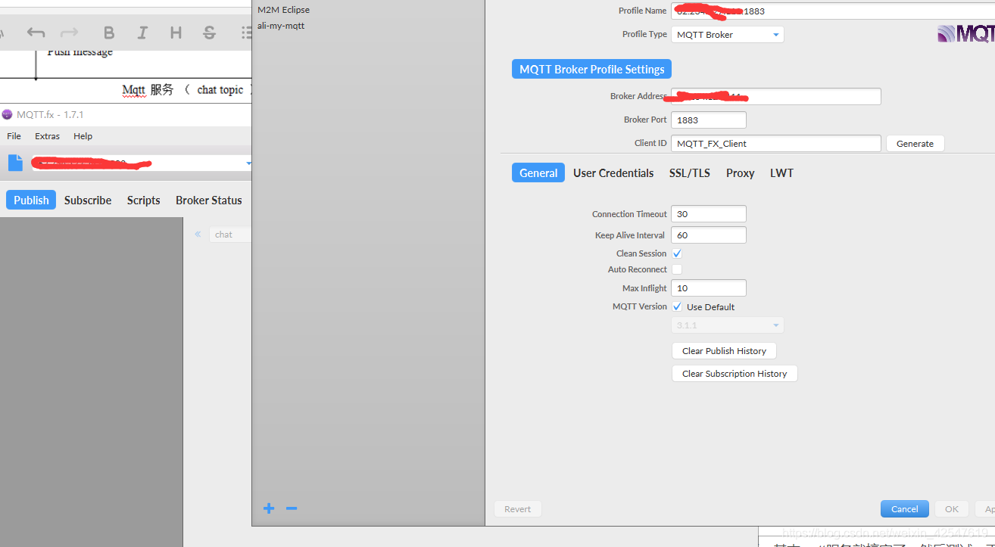Click the Broker Address input field
This screenshot has height=547, width=995.
coord(776,96)
